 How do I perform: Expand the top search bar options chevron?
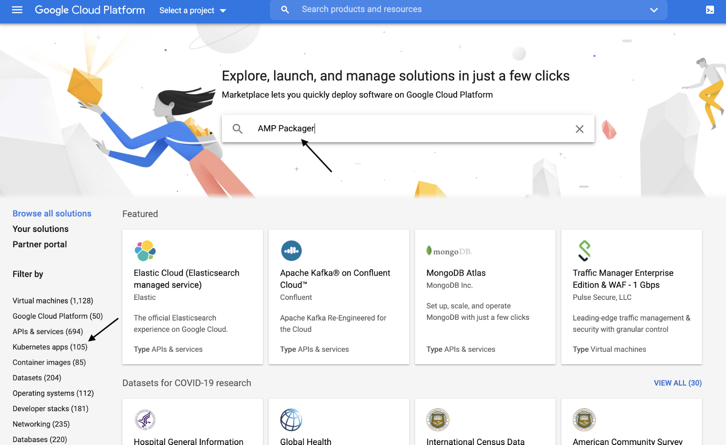pos(653,10)
